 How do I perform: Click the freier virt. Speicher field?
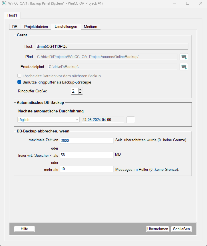(87, 155)
